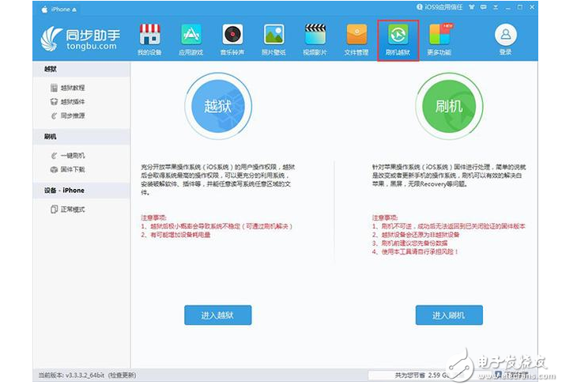The width and height of the screenshot is (562, 389).
Task: Click flash warning 1 about 刷机不可逆
Action: pyautogui.click(x=448, y=227)
